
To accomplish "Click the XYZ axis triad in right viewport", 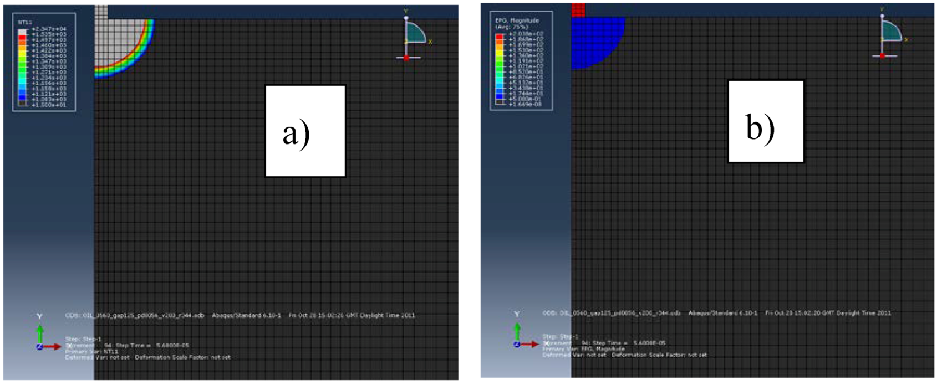I will point(523,334).
